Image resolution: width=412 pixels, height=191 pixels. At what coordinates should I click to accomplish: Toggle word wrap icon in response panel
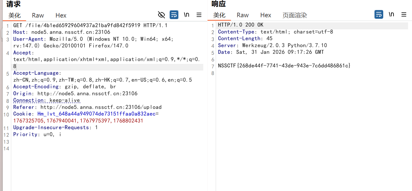pos(379,15)
